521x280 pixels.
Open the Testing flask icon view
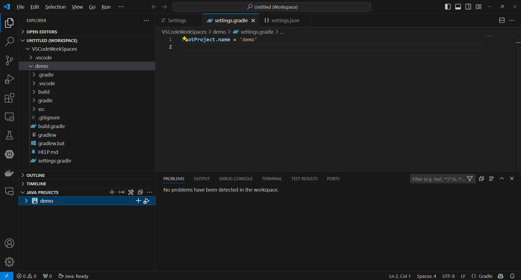9,135
